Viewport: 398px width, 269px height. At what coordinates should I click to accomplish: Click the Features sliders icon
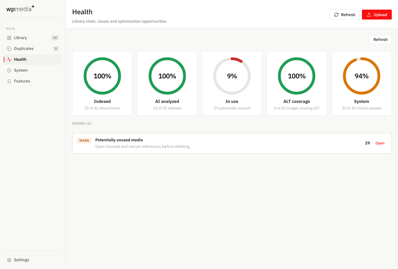9,81
